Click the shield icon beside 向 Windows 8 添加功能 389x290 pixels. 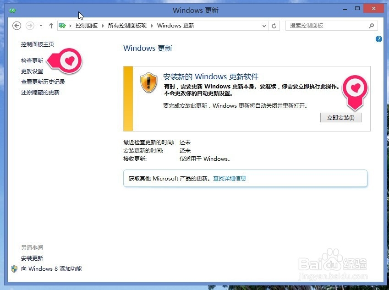pos(14,269)
